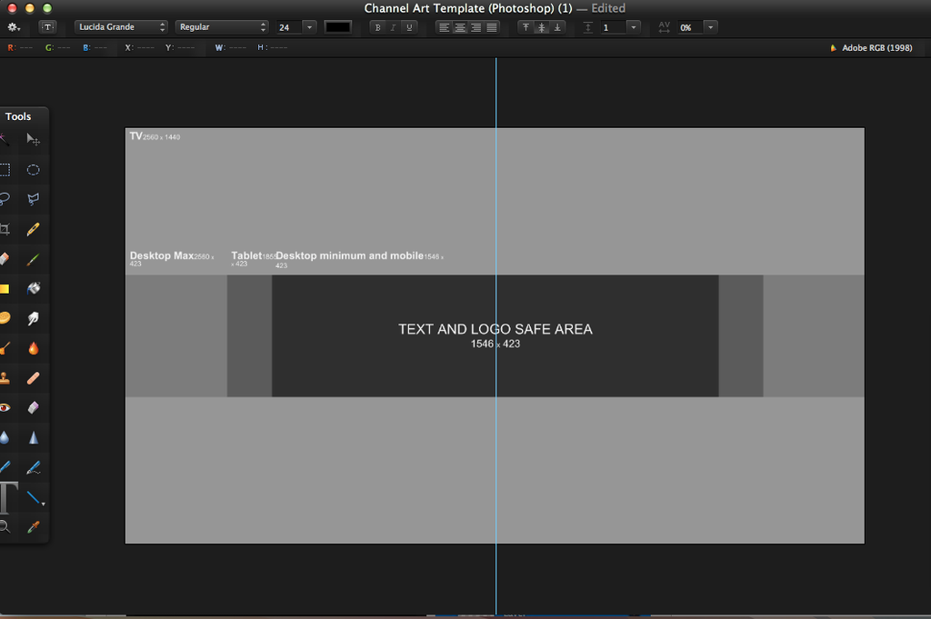Select the Sharpen cone tool
Viewport: 931px width, 619px height.
click(33, 437)
